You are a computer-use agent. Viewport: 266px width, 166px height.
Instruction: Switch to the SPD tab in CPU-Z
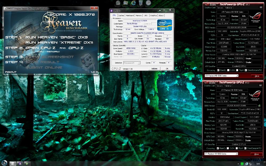pyautogui.click(x=146, y=15)
